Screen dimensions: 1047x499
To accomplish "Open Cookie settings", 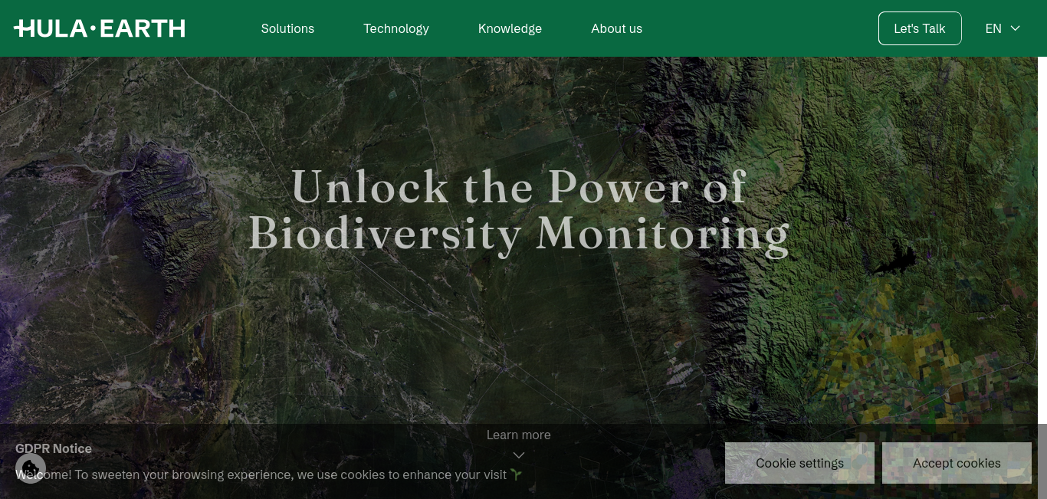I will (799, 463).
